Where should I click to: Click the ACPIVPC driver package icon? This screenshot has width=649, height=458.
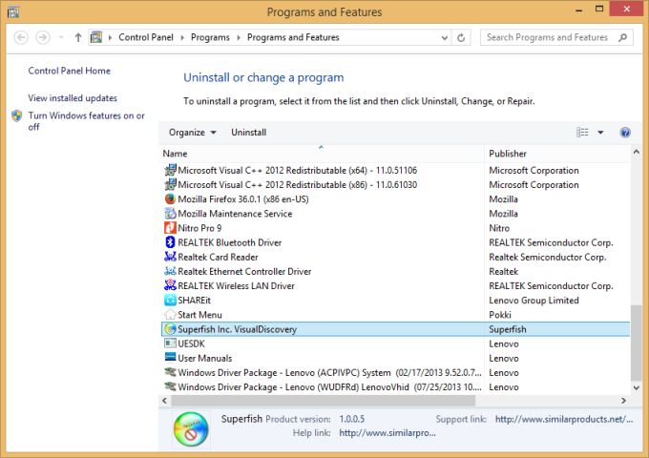[170, 372]
